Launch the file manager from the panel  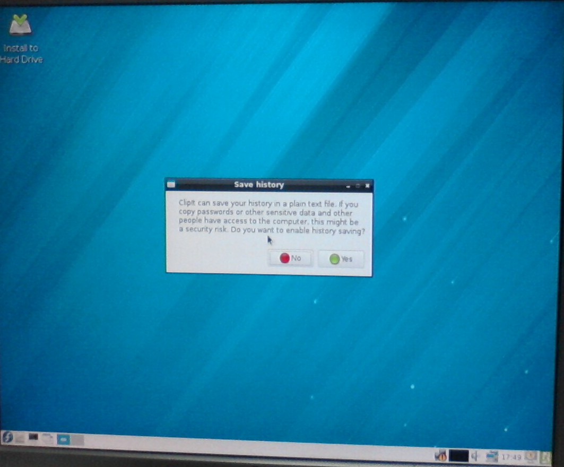coord(20,438)
